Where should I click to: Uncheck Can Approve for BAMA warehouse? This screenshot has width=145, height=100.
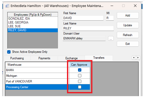(x=80, y=70)
